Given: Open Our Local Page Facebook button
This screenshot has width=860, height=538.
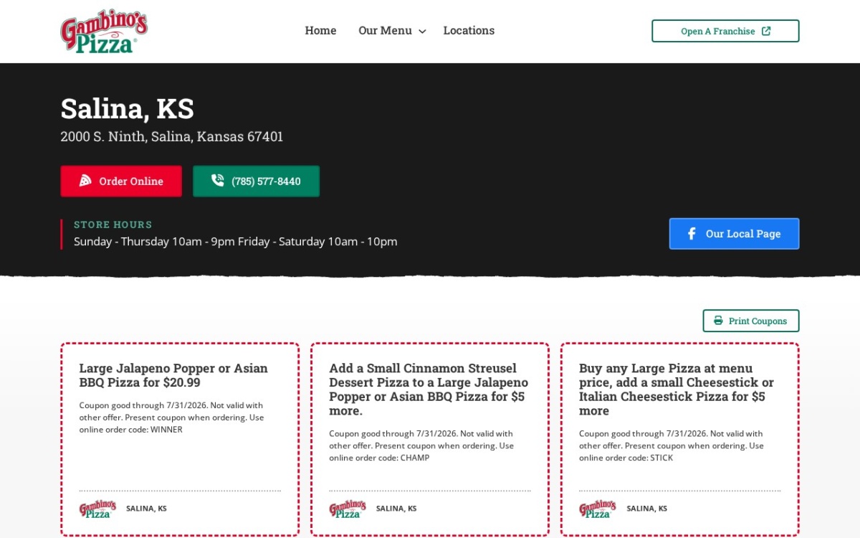Looking at the screenshot, I should (734, 234).
